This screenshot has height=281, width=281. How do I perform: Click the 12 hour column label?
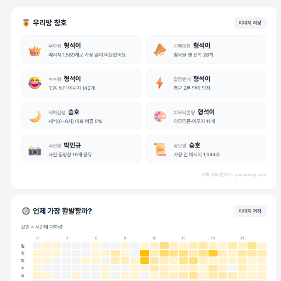point(154,238)
